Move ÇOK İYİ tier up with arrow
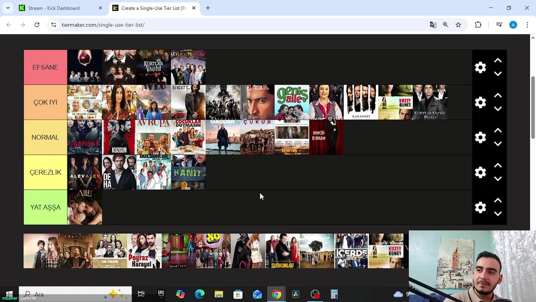The height and width of the screenshot is (302, 536). point(497,96)
